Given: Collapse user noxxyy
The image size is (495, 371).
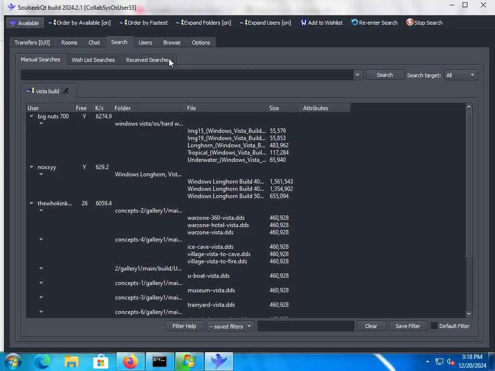Looking at the screenshot, I should [x=31, y=167].
